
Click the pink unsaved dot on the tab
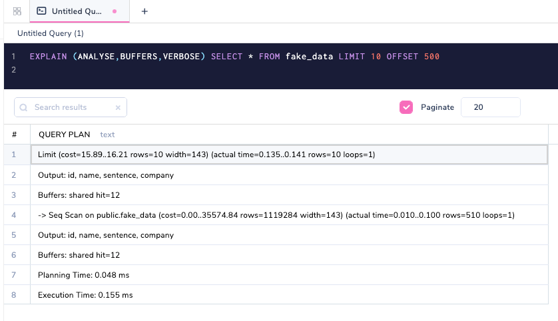115,11
